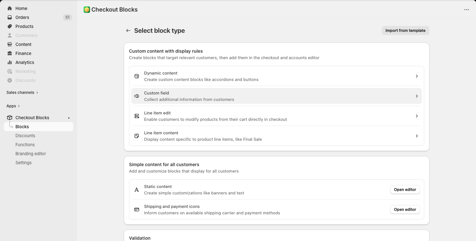Open editor for Shipping and payment icons
This screenshot has width=476, height=241.
pos(405,210)
